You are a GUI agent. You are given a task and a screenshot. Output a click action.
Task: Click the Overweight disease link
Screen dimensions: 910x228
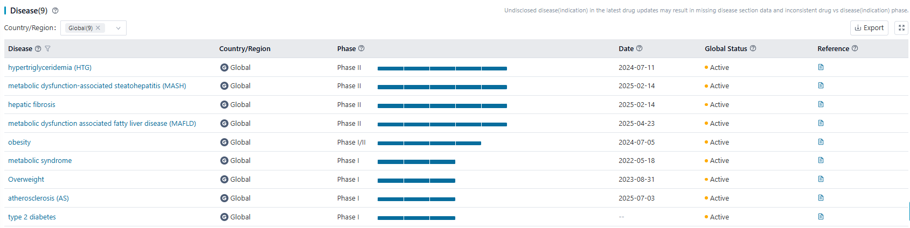pos(26,180)
